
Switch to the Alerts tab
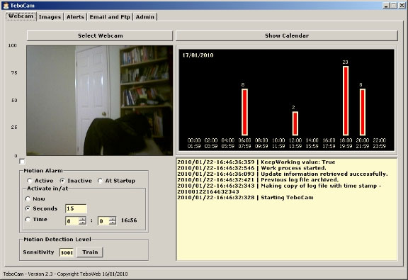[x=76, y=17]
